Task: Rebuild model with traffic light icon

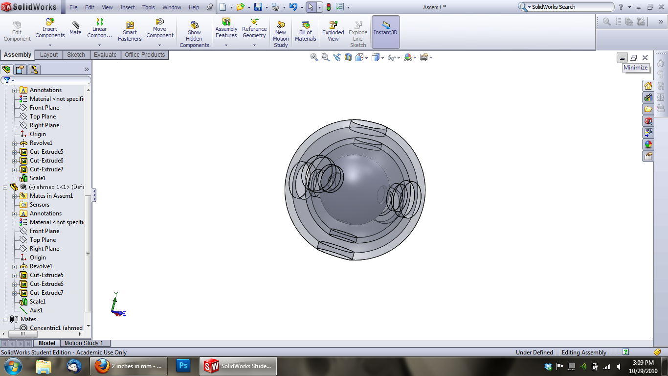Action: (329, 7)
